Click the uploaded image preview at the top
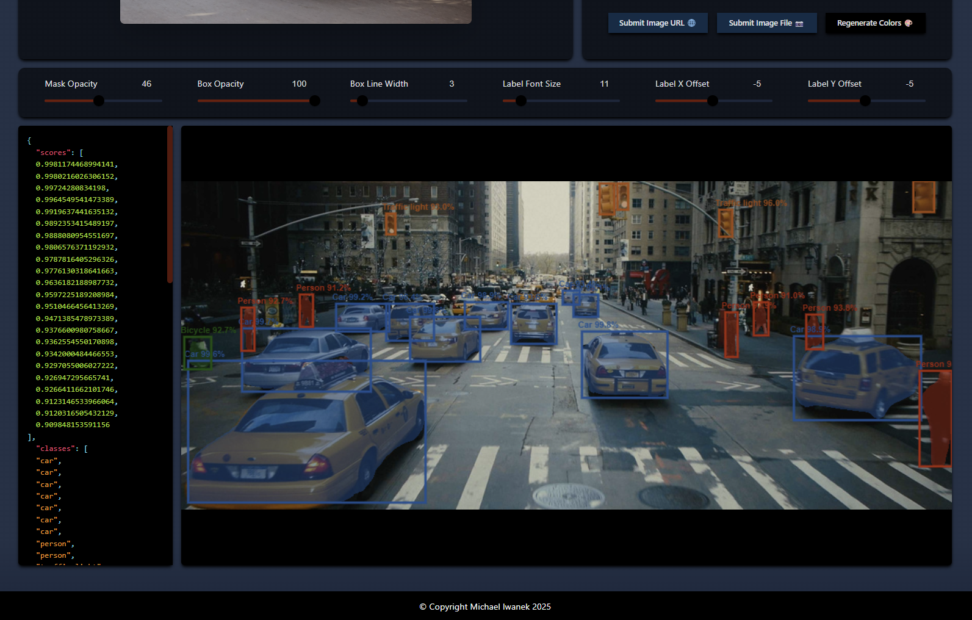Viewport: 972px width, 620px height. click(296, 12)
